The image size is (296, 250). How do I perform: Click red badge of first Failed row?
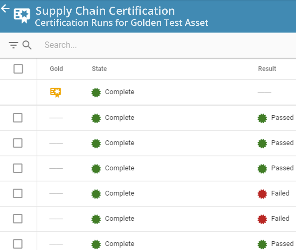click(x=262, y=194)
